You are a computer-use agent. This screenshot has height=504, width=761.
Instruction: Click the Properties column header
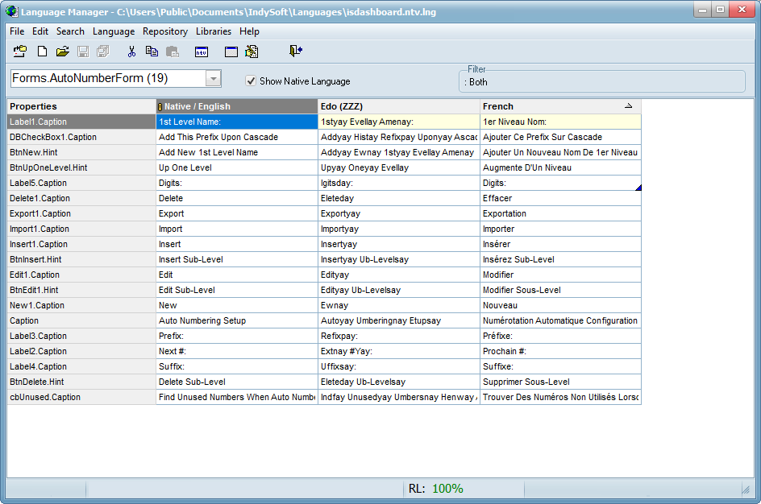click(81, 106)
